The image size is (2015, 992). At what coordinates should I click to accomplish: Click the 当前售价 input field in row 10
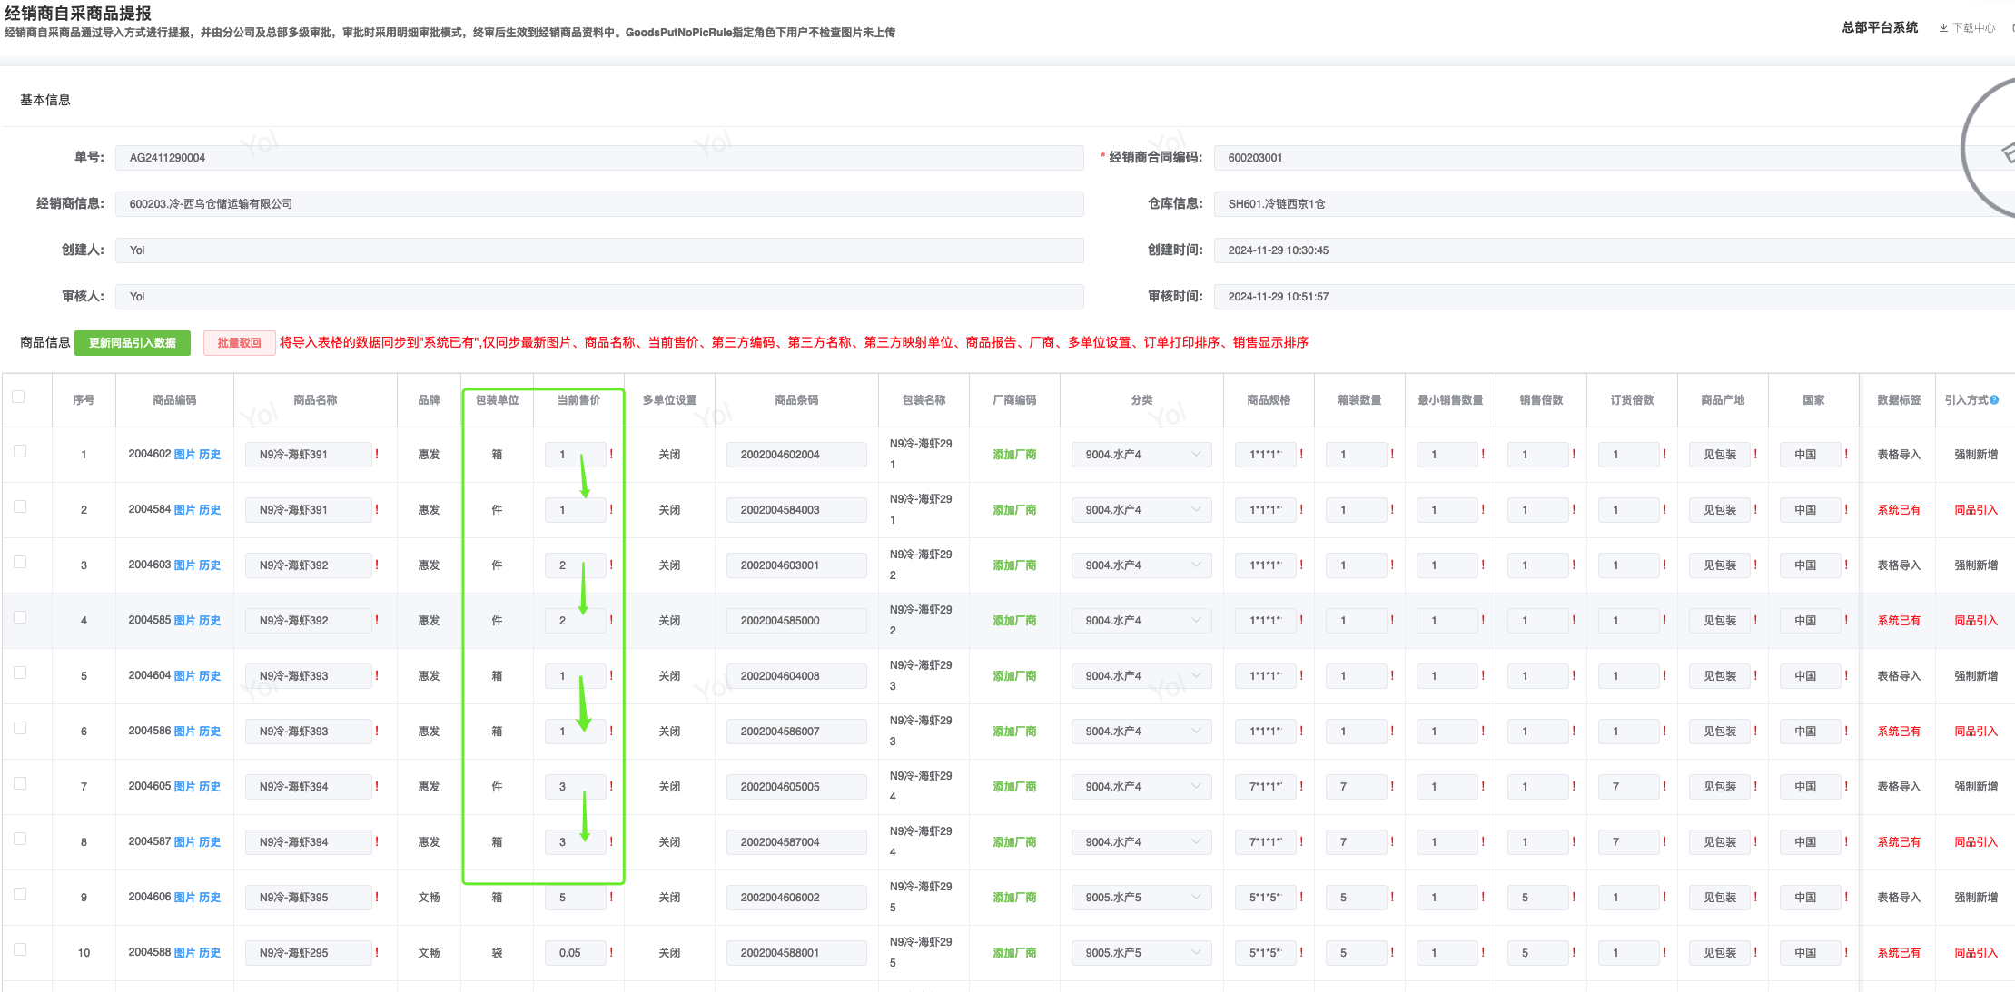click(576, 953)
